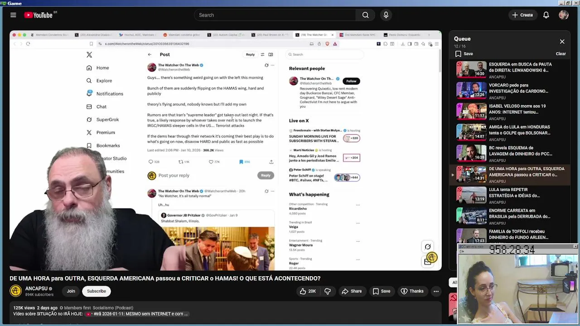Clear the queue
This screenshot has width=580, height=326.
(x=561, y=54)
